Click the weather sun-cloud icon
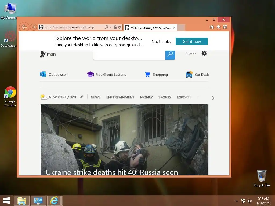275x206 pixels. tap(44, 97)
